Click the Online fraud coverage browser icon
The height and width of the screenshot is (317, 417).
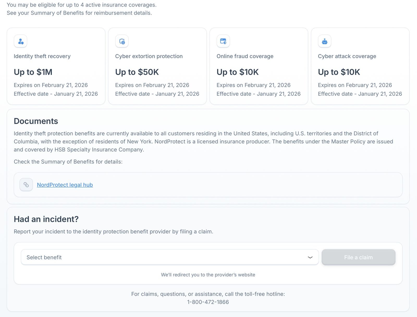(x=223, y=41)
